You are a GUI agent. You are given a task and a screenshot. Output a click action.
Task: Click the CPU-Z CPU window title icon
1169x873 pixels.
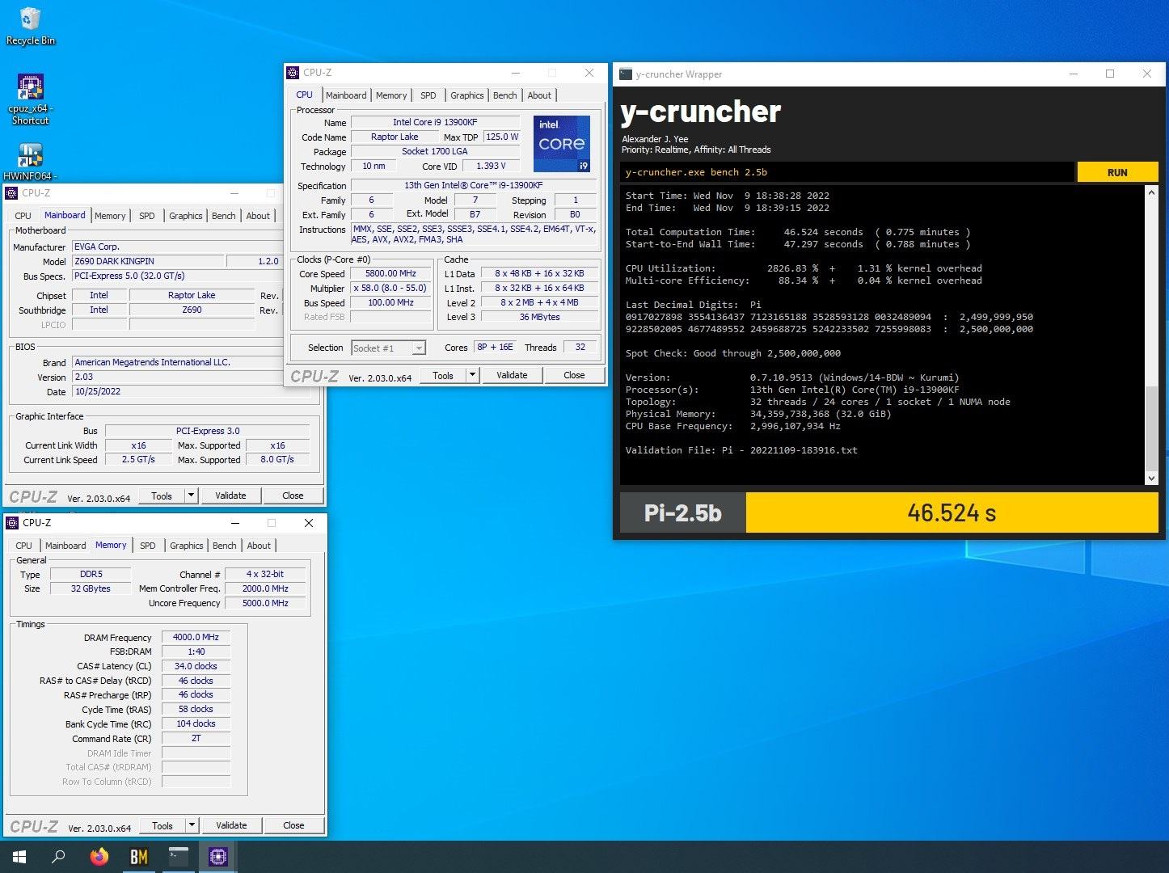tap(293, 73)
